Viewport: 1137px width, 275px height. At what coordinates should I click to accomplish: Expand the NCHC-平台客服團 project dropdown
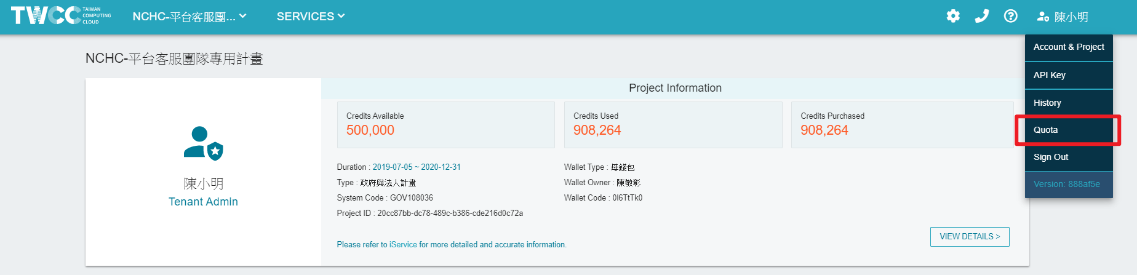pos(189,17)
